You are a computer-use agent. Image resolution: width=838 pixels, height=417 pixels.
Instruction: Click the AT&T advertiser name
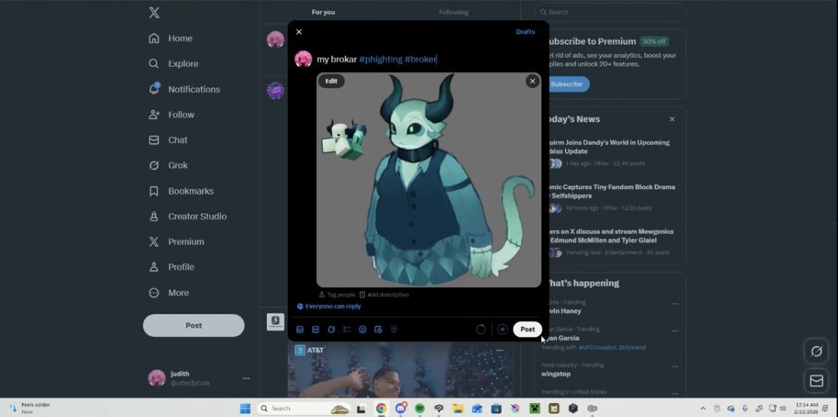pyautogui.click(x=315, y=350)
